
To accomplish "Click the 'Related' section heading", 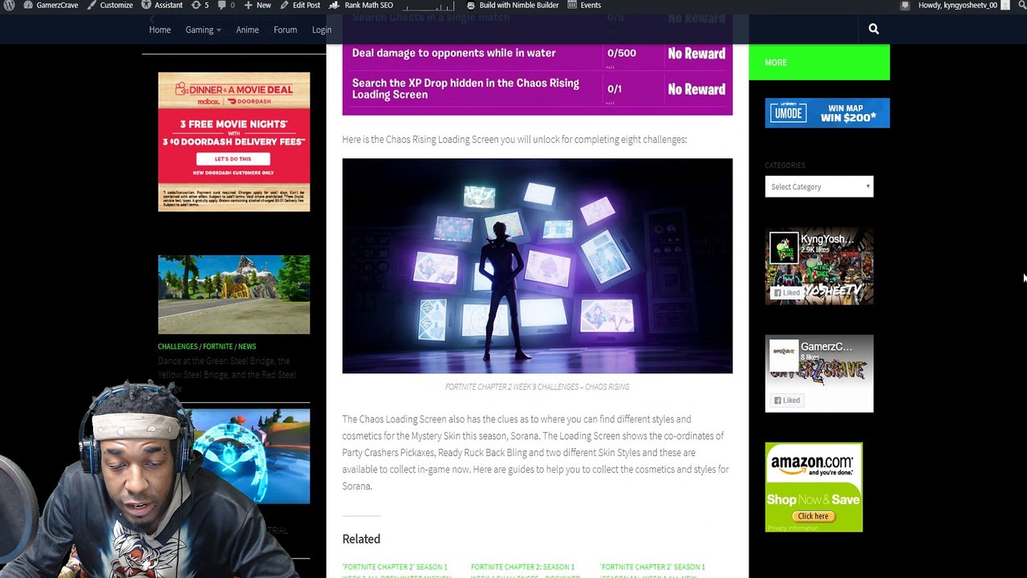I will (361, 539).
